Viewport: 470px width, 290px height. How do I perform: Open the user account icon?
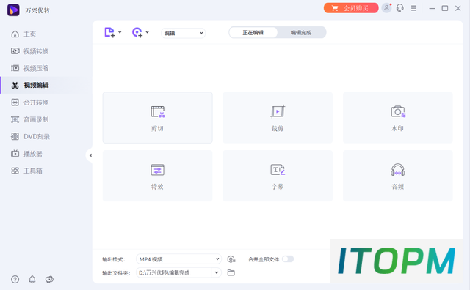point(387,8)
